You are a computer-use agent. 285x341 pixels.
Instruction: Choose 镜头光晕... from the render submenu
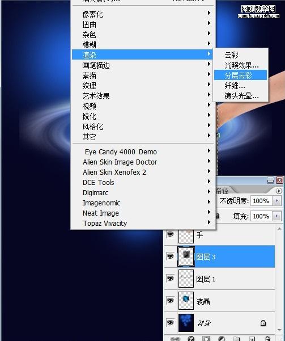coord(240,96)
